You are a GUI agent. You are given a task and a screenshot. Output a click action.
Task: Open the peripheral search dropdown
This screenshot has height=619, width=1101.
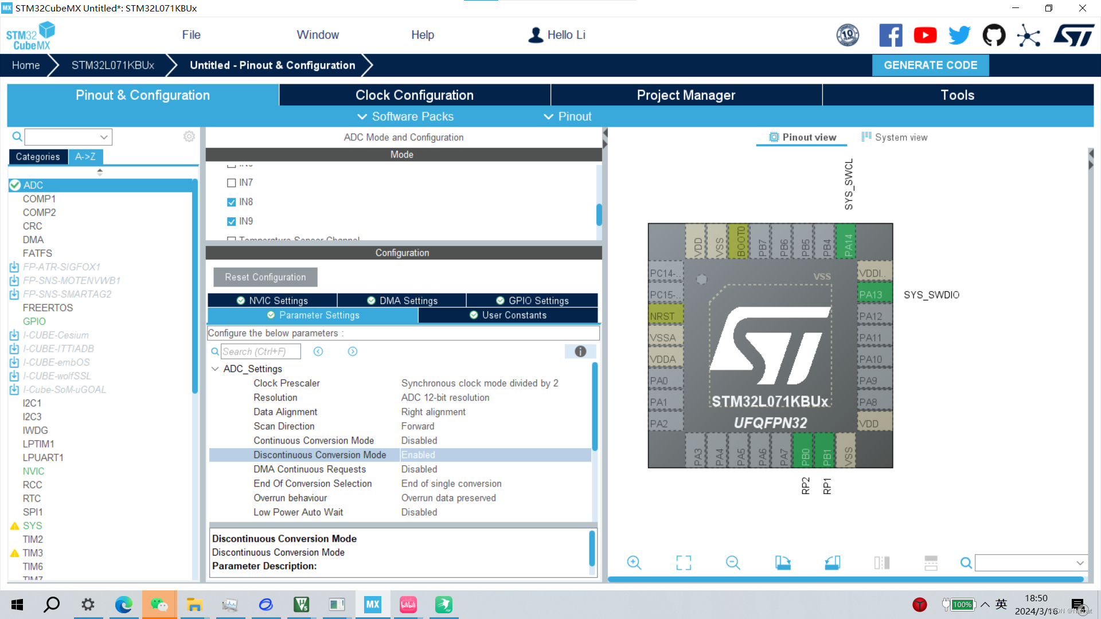[x=104, y=137]
